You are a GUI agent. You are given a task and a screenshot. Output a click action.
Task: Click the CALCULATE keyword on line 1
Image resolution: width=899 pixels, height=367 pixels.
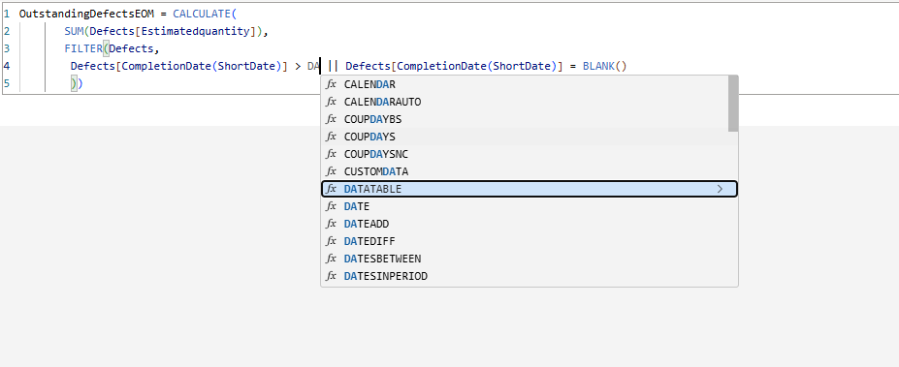[202, 14]
